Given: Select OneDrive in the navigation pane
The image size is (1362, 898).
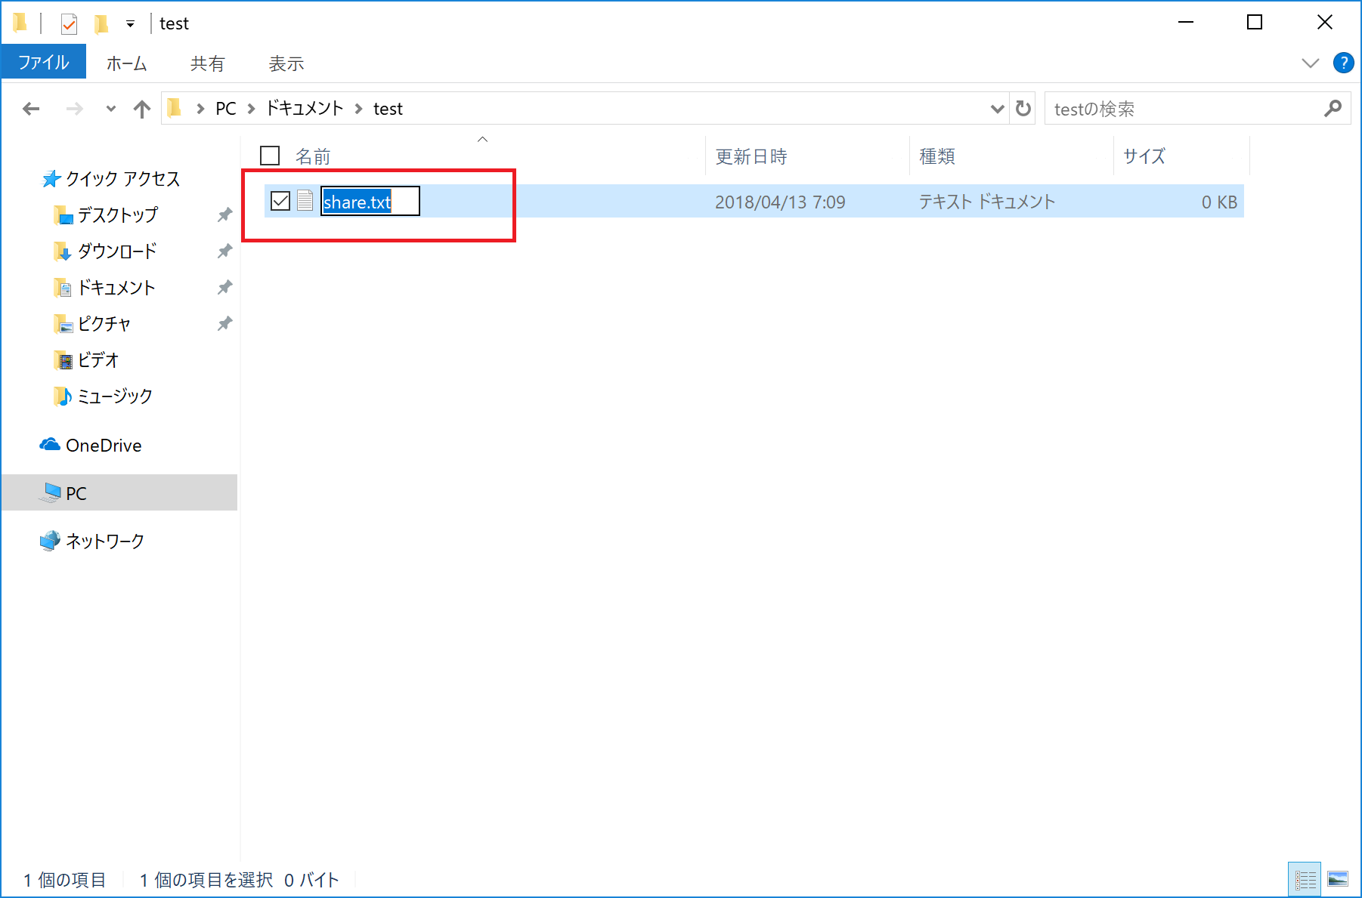Looking at the screenshot, I should tap(104, 446).
